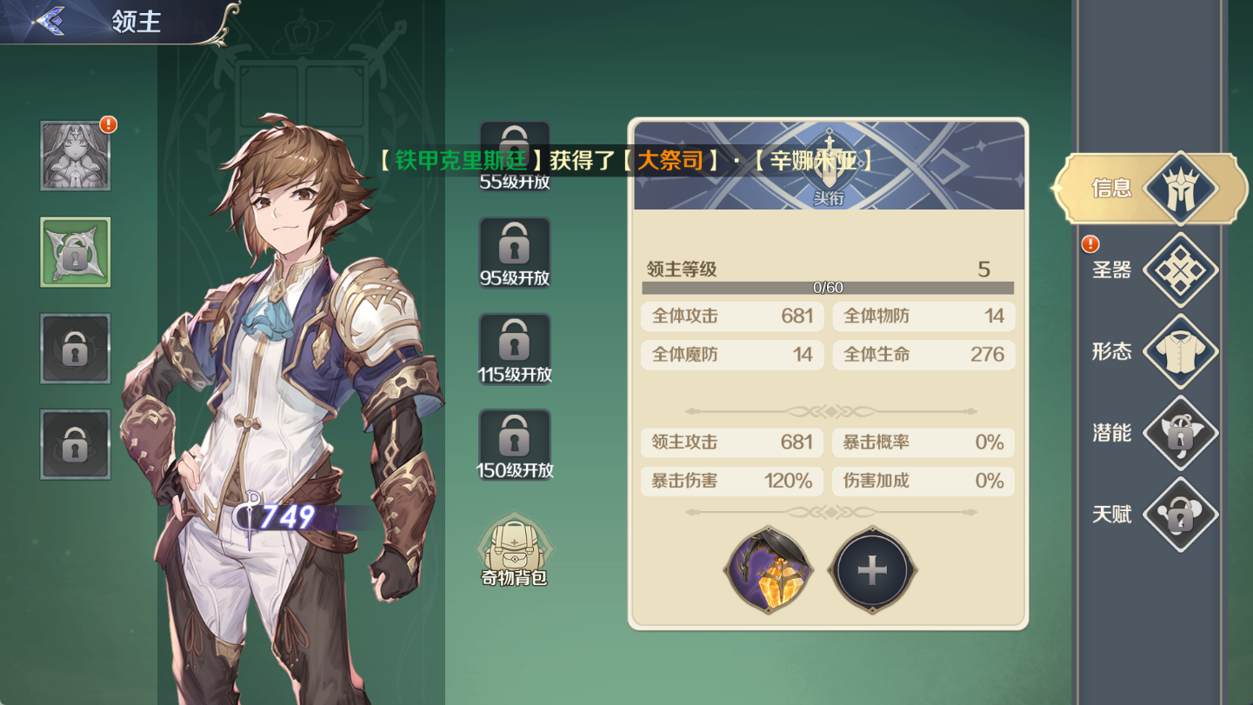The height and width of the screenshot is (705, 1253).
Task: Click the 头衔 title banner
Action: [830, 166]
